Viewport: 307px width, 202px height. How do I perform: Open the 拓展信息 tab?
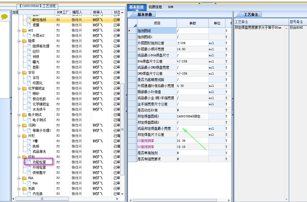[x=155, y=7]
